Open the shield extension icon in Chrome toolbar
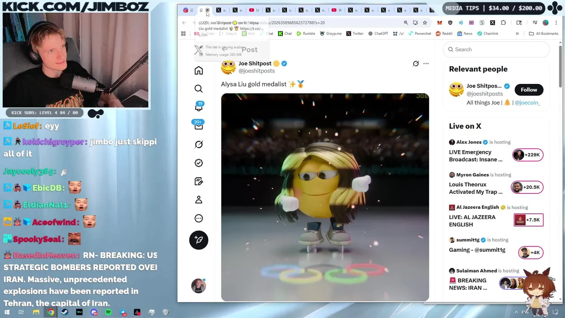 pos(450,23)
